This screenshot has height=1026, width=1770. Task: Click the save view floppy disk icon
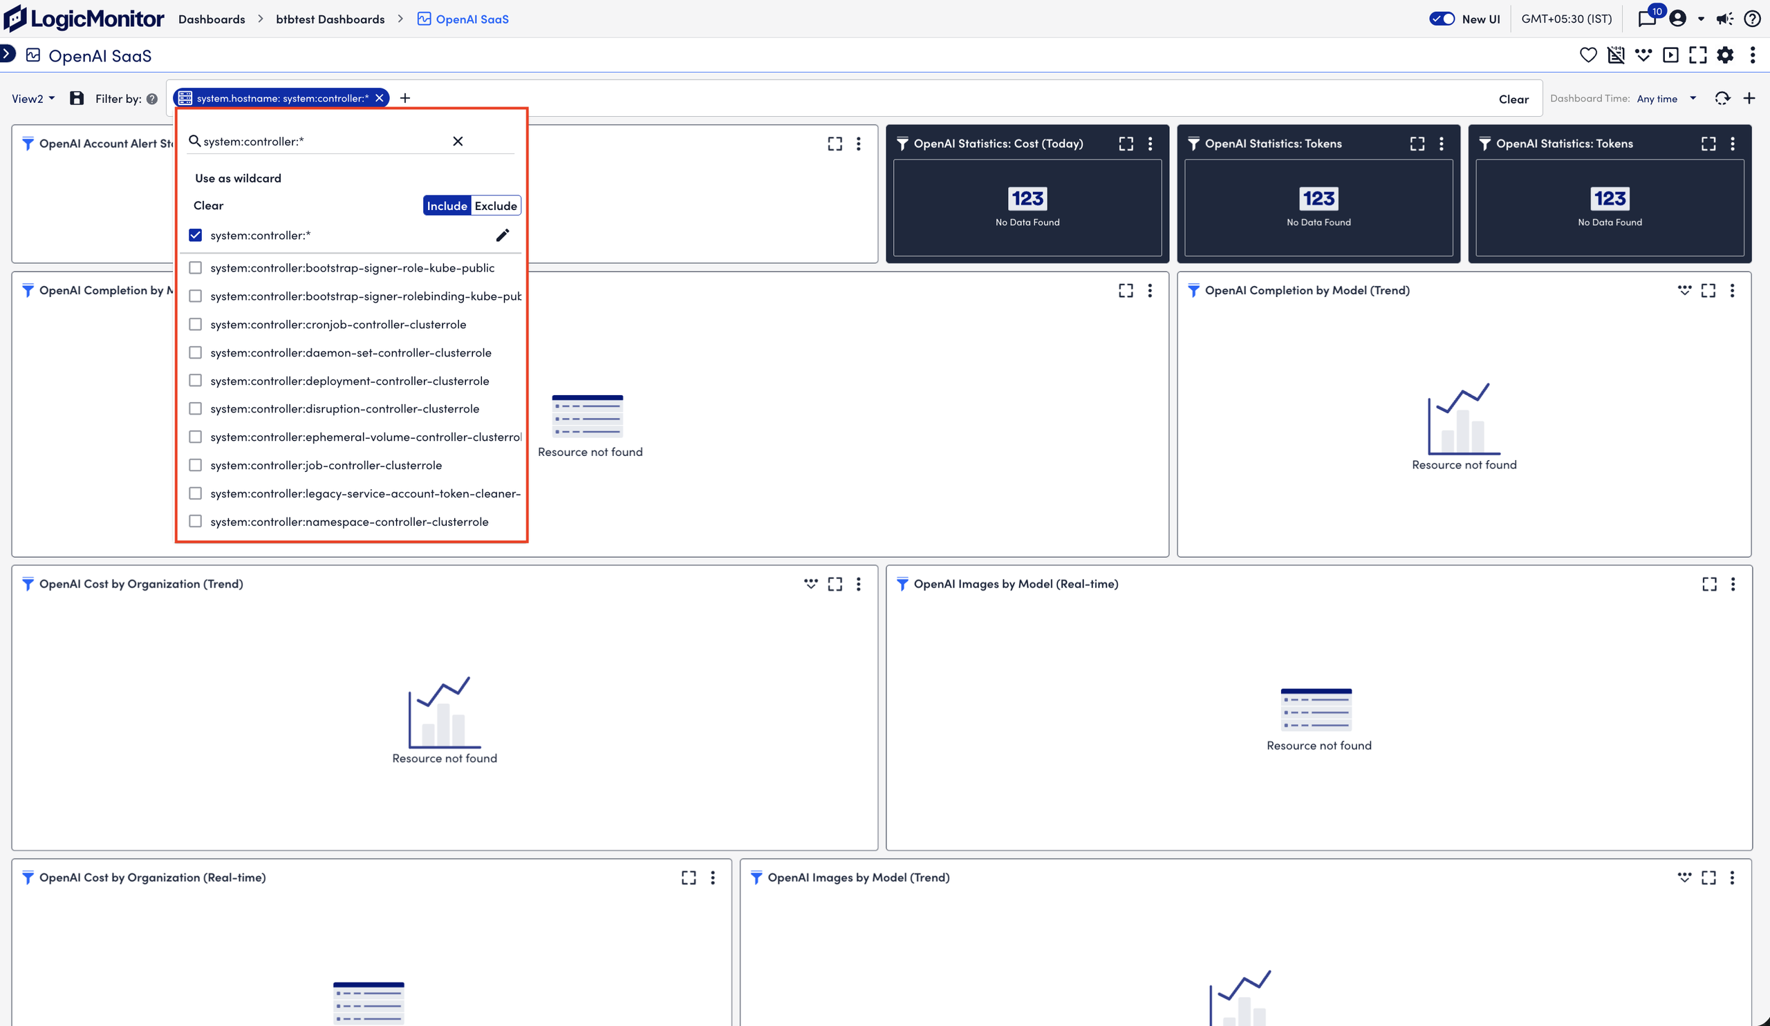[77, 98]
